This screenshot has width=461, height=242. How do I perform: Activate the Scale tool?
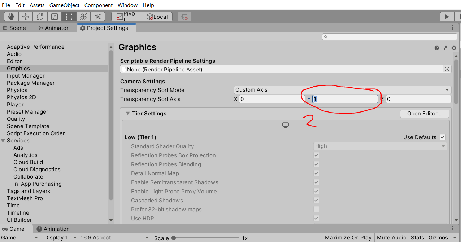[x=55, y=16]
